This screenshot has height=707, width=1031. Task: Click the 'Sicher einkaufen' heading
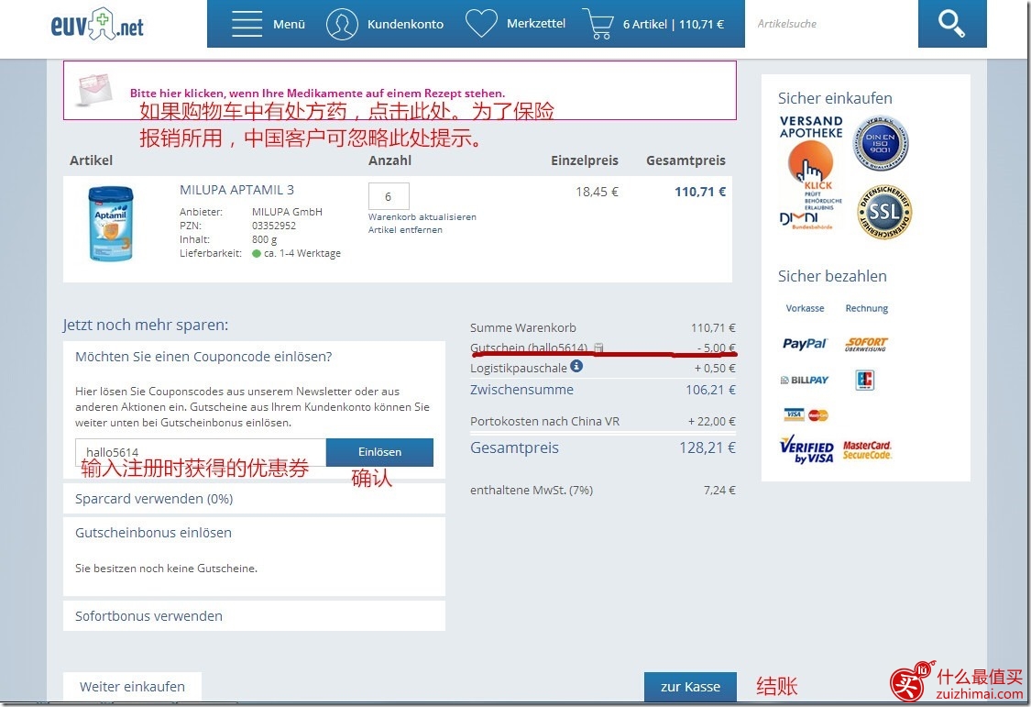[835, 99]
